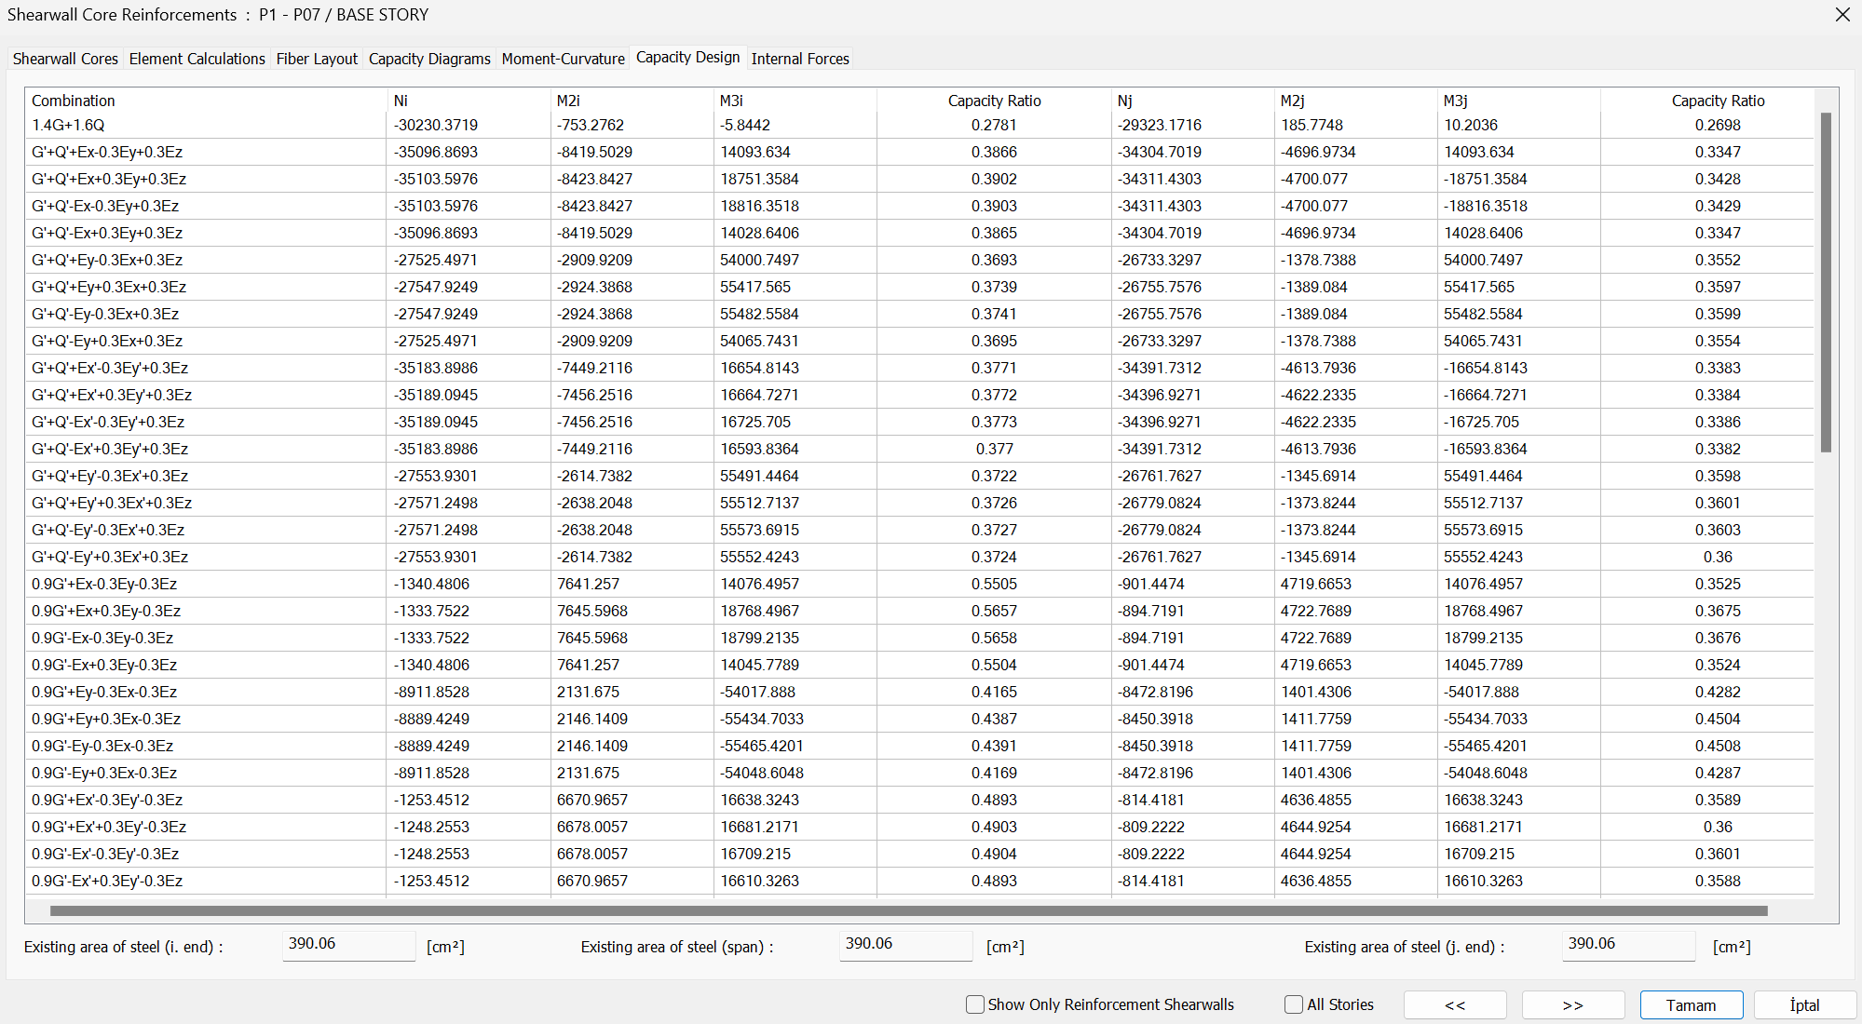Enable Show Only Reinforcement Shearwalls checkbox
Image resolution: width=1862 pixels, height=1024 pixels.
click(x=975, y=1004)
